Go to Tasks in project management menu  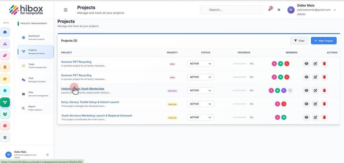[36, 66]
